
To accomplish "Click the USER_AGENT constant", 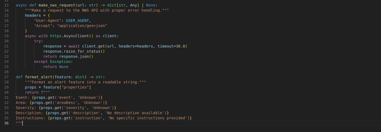I will pos(77,21).
